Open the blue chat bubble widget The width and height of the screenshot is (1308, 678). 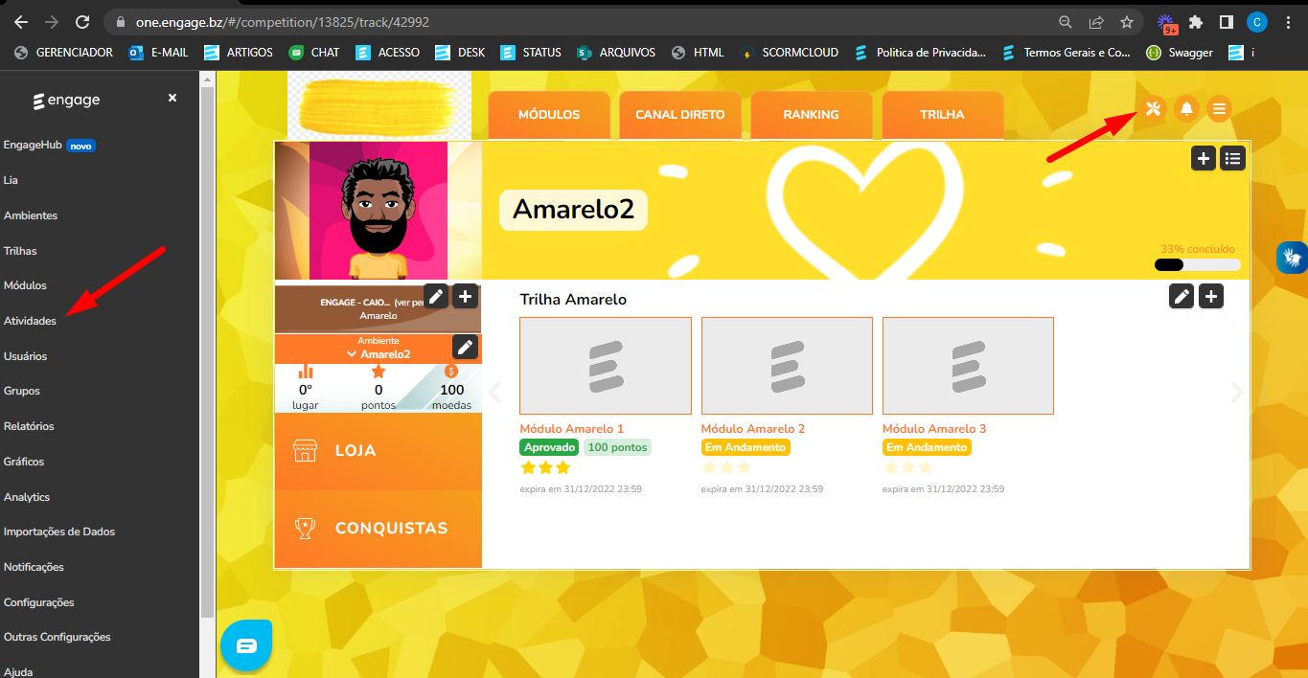point(246,644)
